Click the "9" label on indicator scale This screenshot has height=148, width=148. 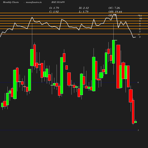(x=140, y=21)
